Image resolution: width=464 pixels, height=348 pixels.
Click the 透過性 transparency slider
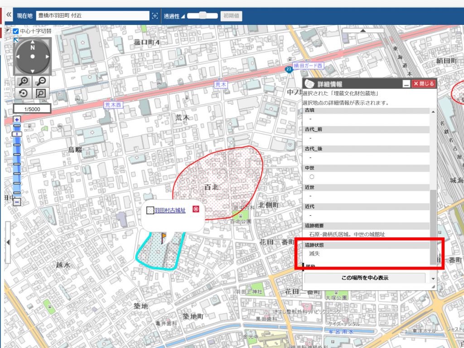203,15
